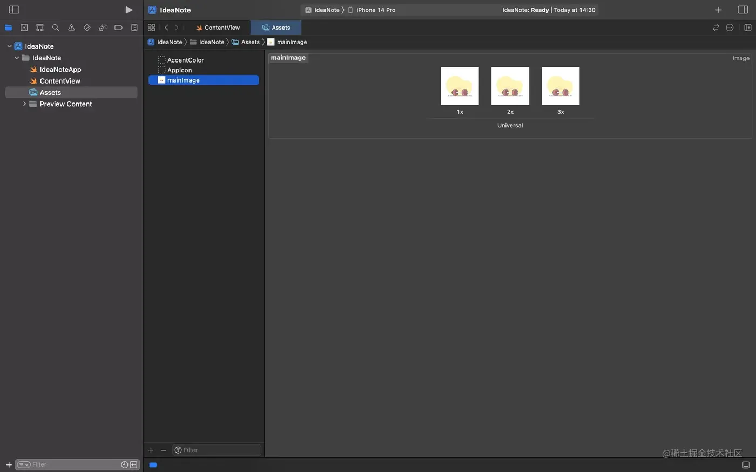Image resolution: width=756 pixels, height=472 pixels.
Task: Click IdeaNote project in the jump bar
Action: 165,42
